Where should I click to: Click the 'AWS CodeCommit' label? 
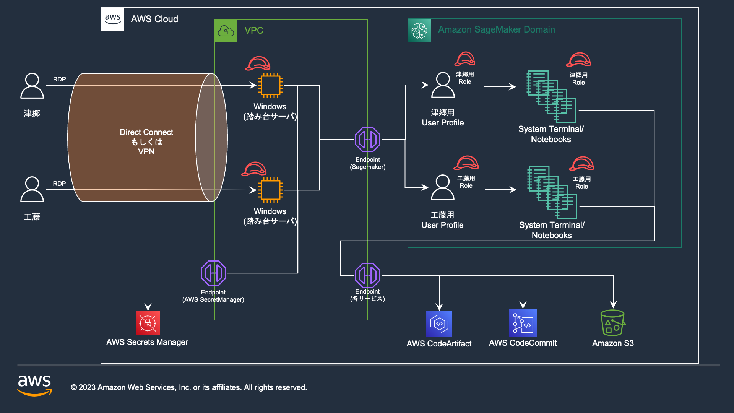[x=523, y=343]
